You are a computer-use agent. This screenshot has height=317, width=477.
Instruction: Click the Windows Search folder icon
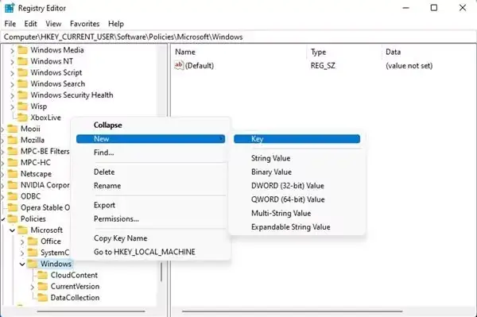click(22, 83)
